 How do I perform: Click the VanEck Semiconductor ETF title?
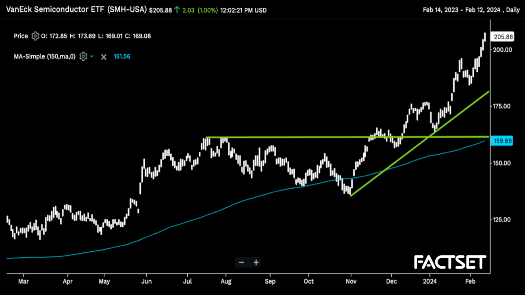click(x=76, y=10)
